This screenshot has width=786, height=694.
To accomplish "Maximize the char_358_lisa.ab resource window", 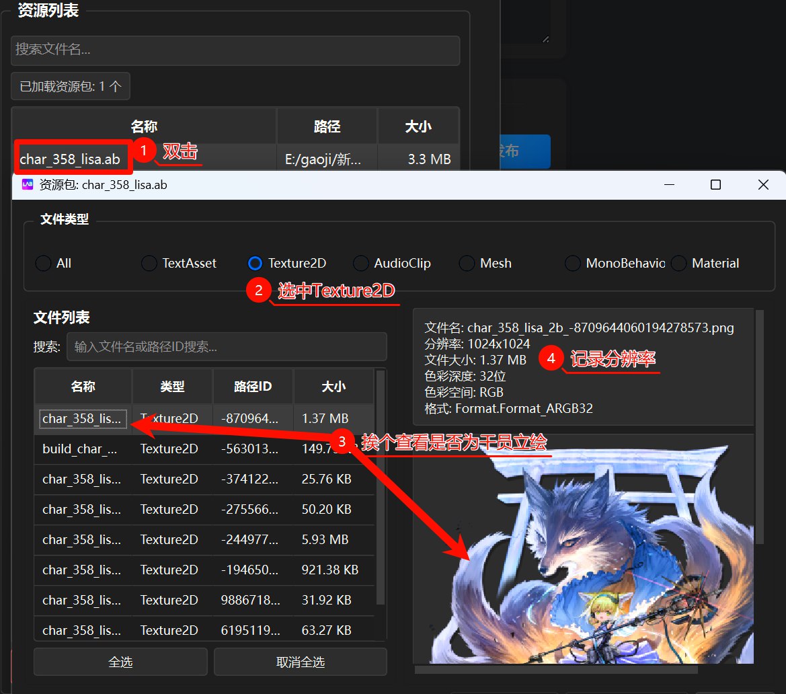I will pyautogui.click(x=715, y=185).
